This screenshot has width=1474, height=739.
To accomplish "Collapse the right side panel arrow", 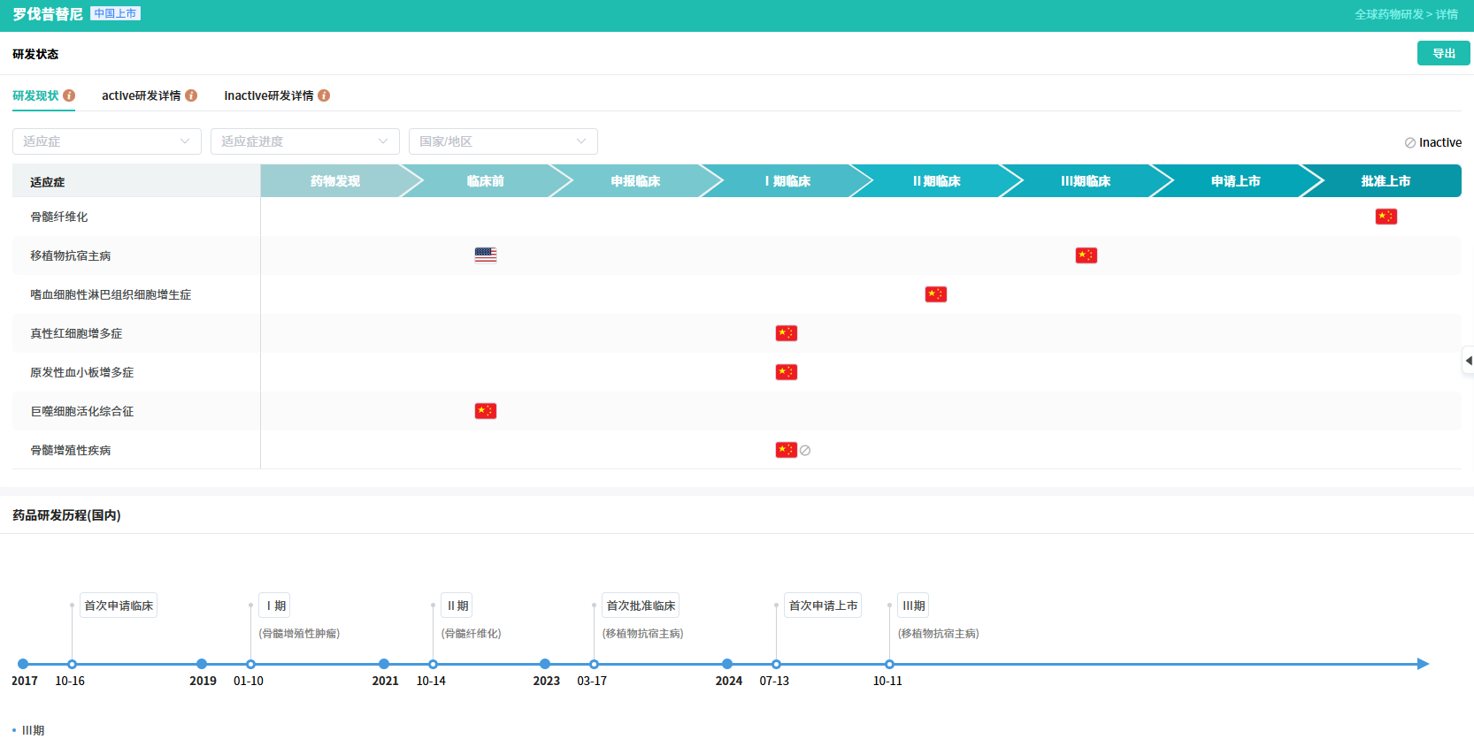I will click(x=1468, y=361).
